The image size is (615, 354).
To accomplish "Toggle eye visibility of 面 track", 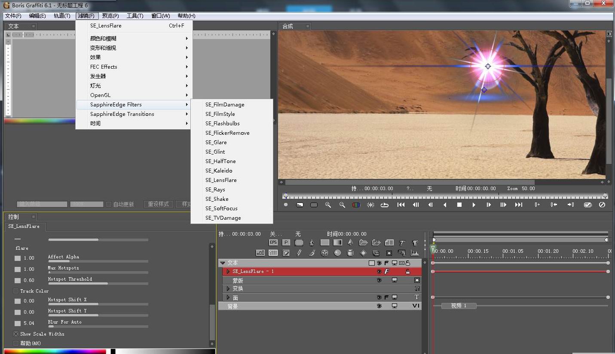I will (x=379, y=297).
